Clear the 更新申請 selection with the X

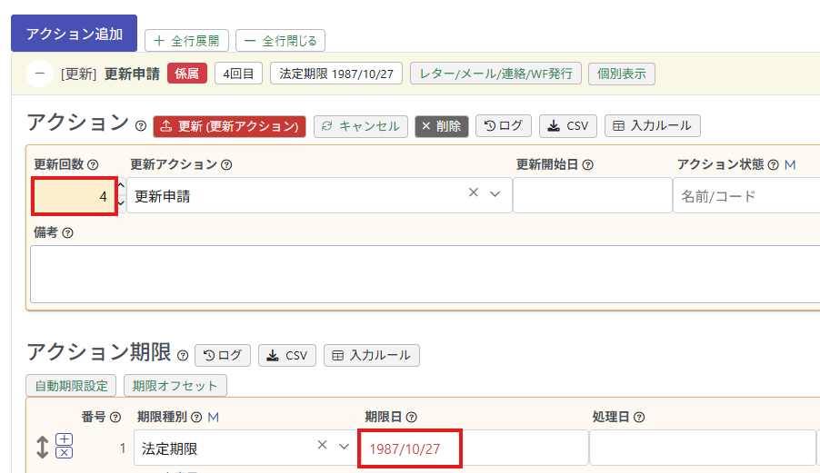(473, 193)
